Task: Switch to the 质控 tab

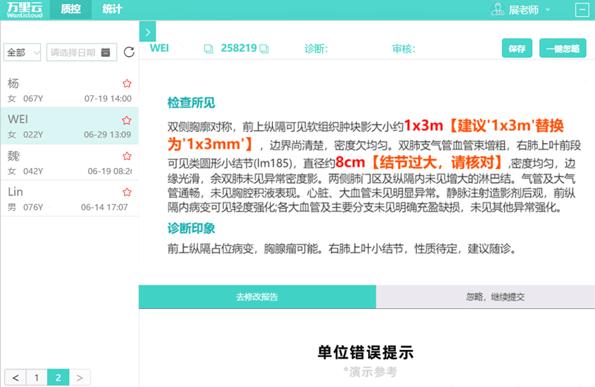Action: 71,9
